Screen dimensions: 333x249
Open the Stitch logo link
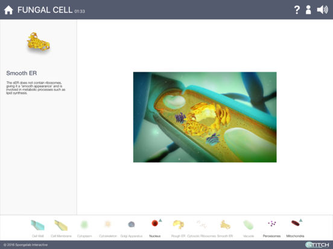(317, 245)
